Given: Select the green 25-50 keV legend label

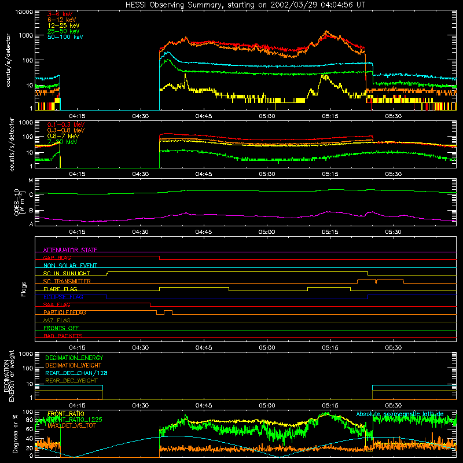Looking at the screenshot, I should pyautogui.click(x=63, y=31).
